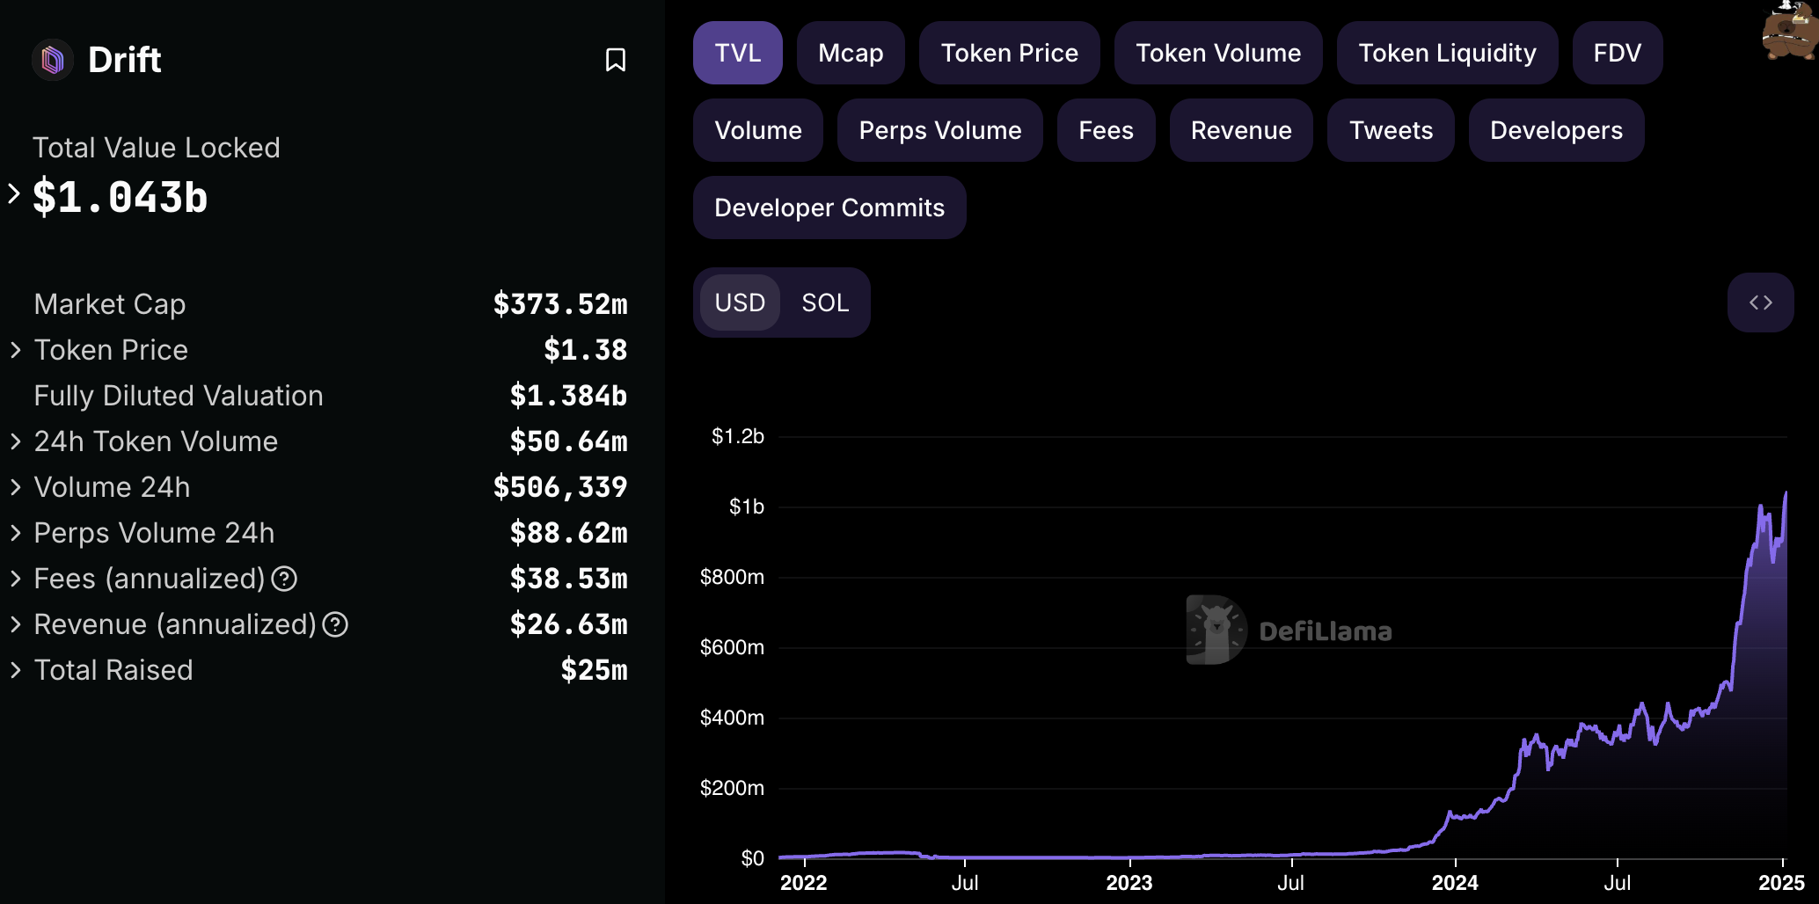The image size is (1819, 904).
Task: Click the Drift protocol logo
Action: pos(53,60)
